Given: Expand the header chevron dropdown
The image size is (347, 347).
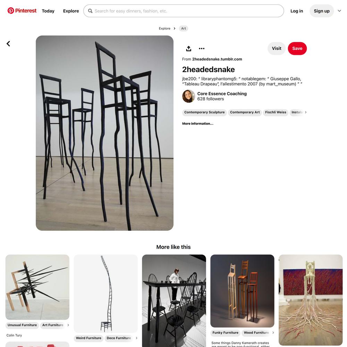Looking at the screenshot, I should (339, 11).
